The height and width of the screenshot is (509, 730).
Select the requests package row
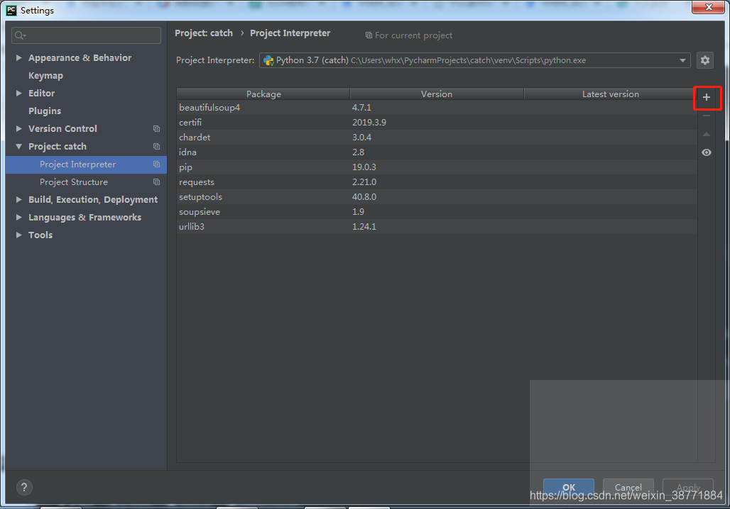pyautogui.click(x=437, y=181)
